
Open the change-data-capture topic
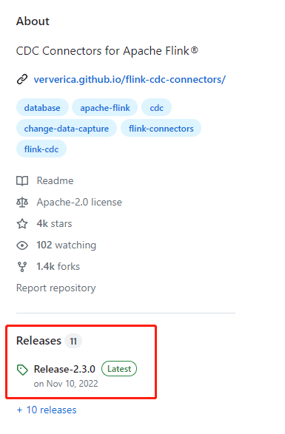coord(67,129)
